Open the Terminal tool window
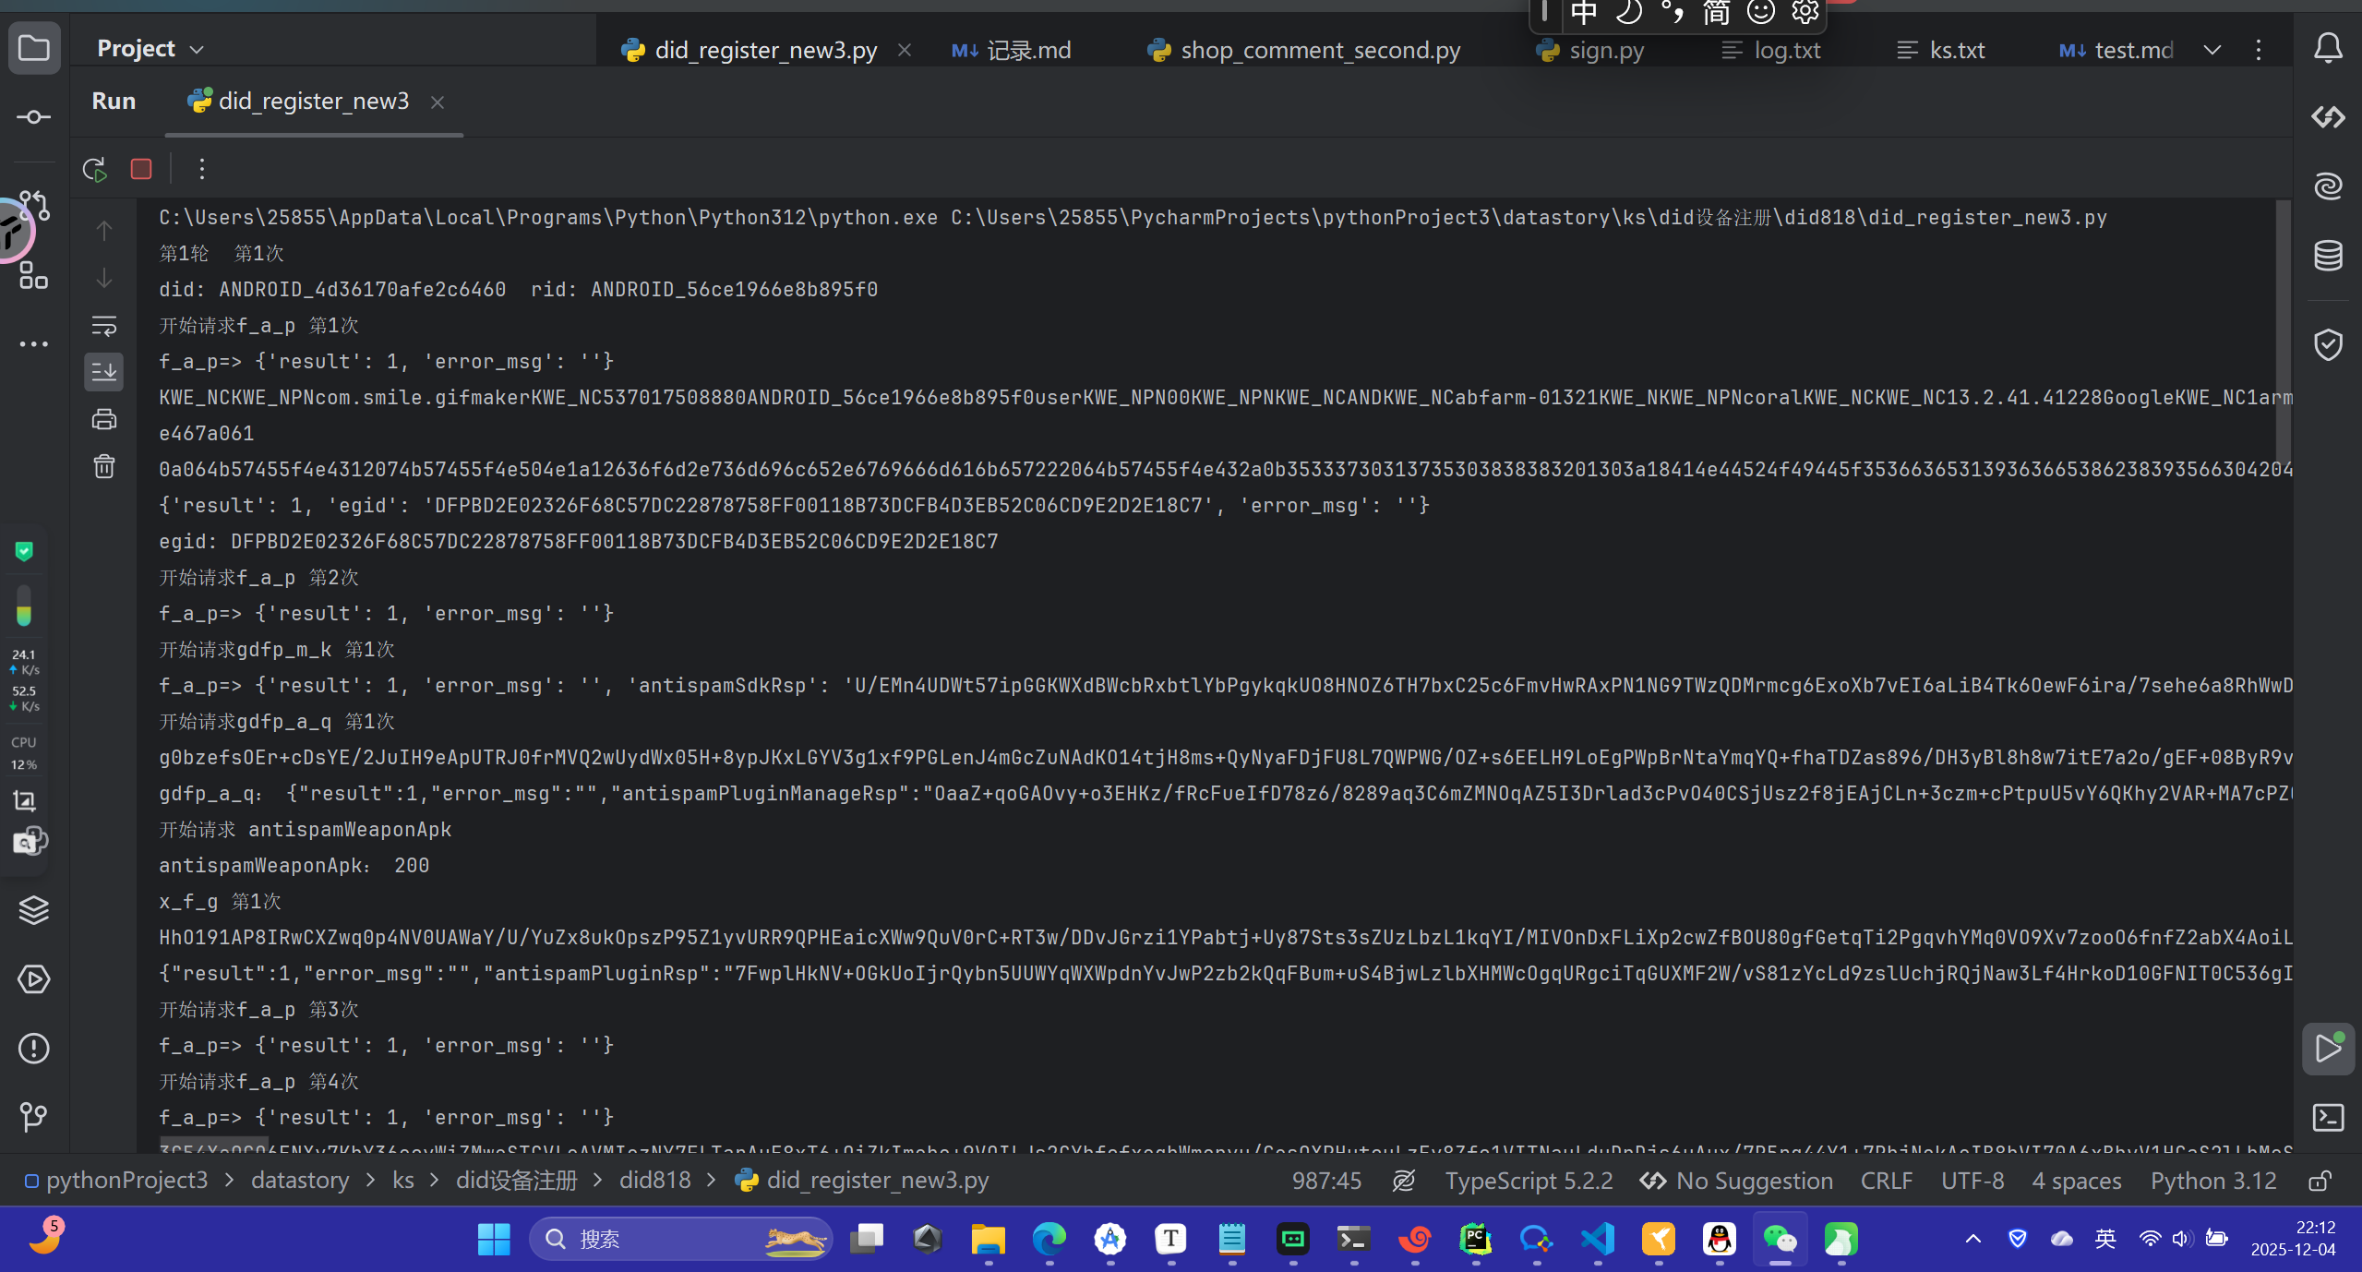This screenshot has width=2362, height=1272. (2328, 1118)
